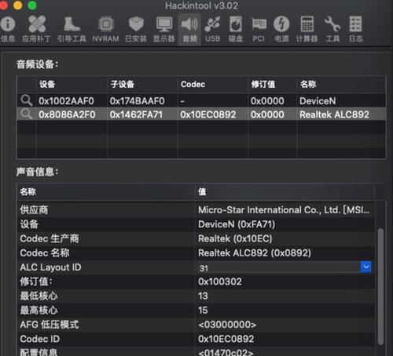Open the 计算器 (Calculator) section
Image resolution: width=393 pixels, height=356 pixels.
[307, 29]
